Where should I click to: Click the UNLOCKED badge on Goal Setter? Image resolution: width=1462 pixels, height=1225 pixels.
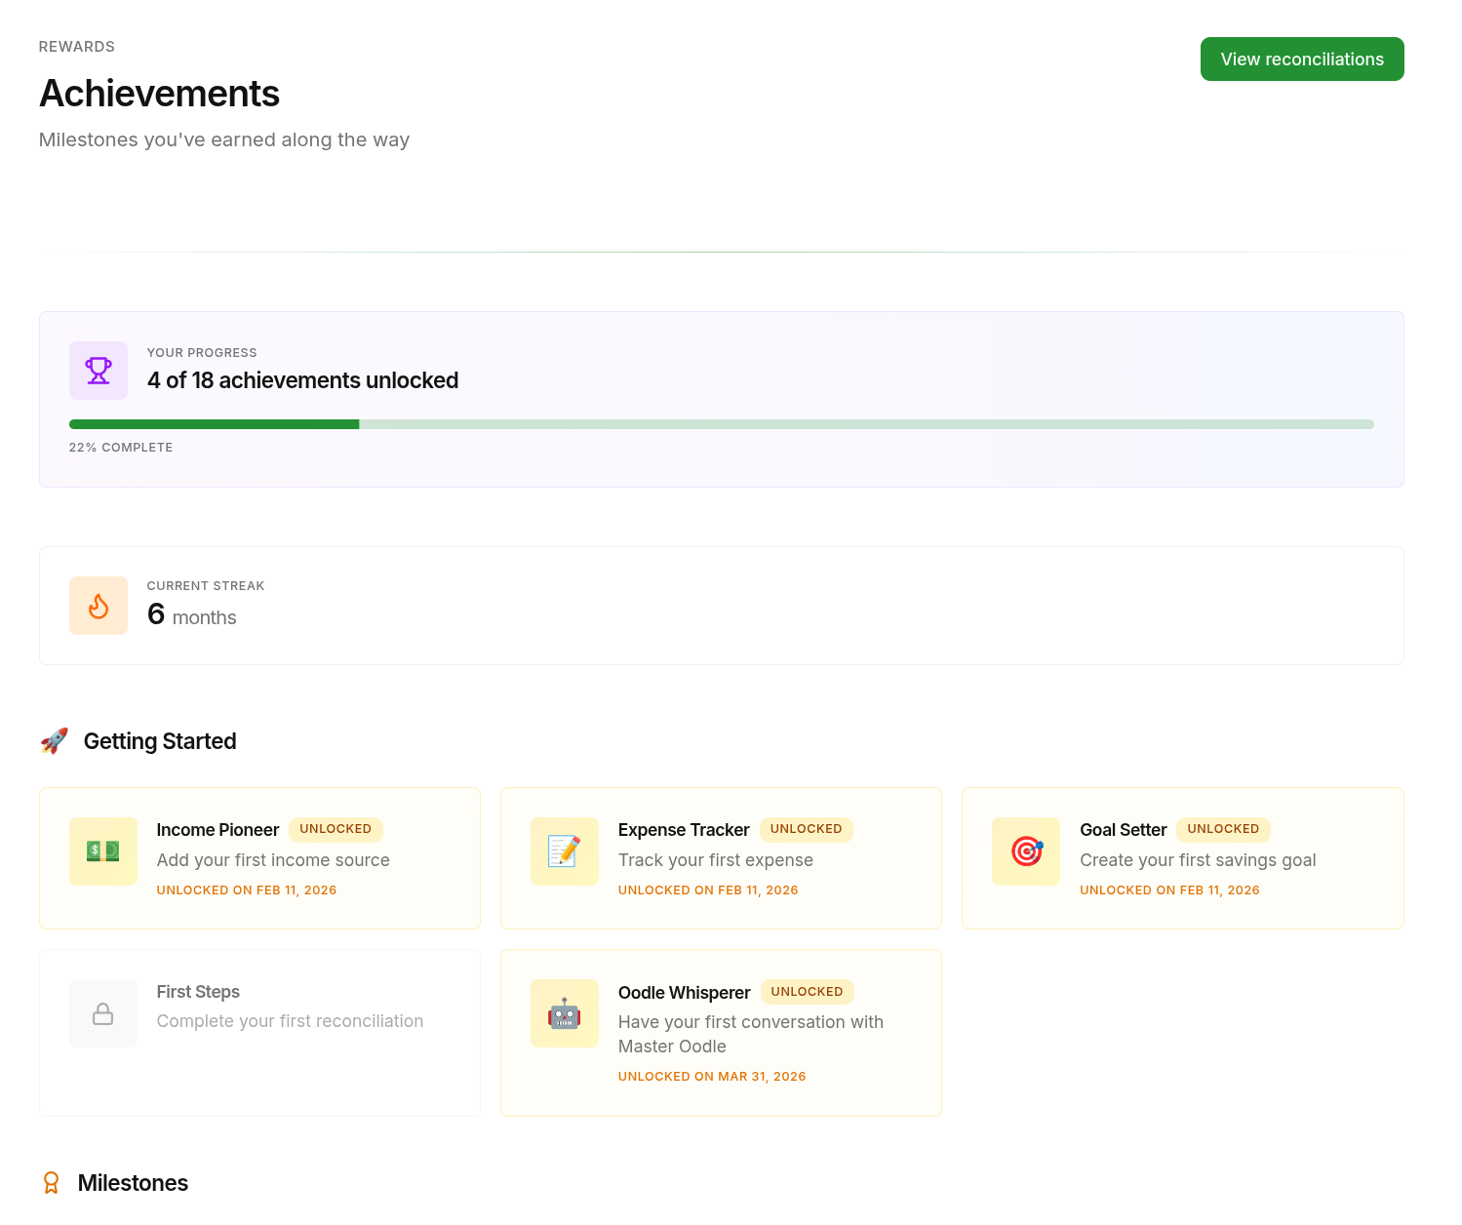pyautogui.click(x=1223, y=829)
